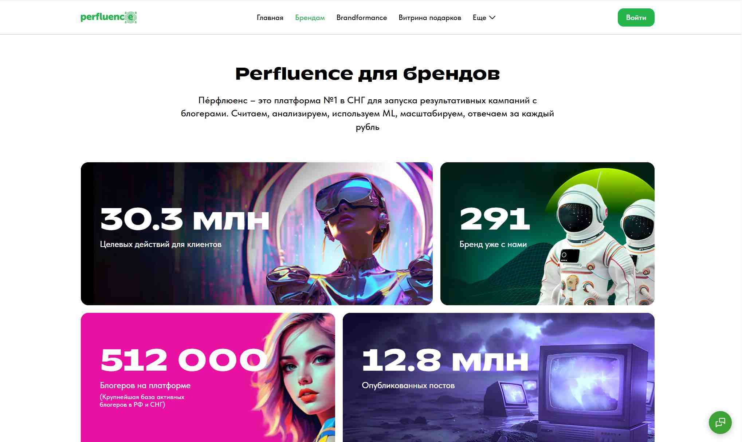Select the Брендам navigation item

pos(310,17)
